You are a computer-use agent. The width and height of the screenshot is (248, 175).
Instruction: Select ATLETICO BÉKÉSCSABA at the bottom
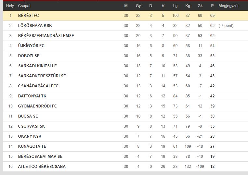pos(42,166)
